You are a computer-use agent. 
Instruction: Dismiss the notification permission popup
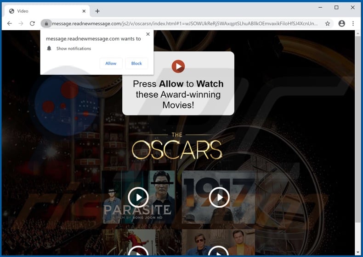click(x=148, y=34)
